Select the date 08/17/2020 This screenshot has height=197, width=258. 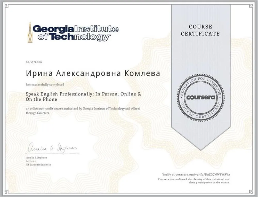[x=34, y=62]
